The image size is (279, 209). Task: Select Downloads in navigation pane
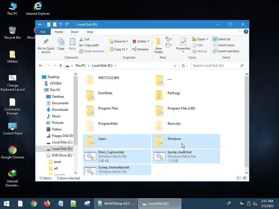tap(57, 110)
